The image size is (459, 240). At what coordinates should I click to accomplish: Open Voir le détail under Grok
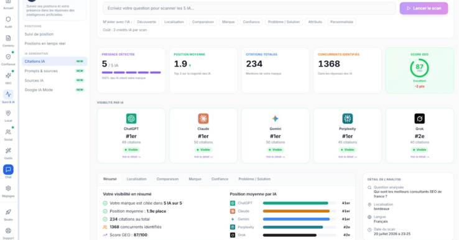[419, 157]
